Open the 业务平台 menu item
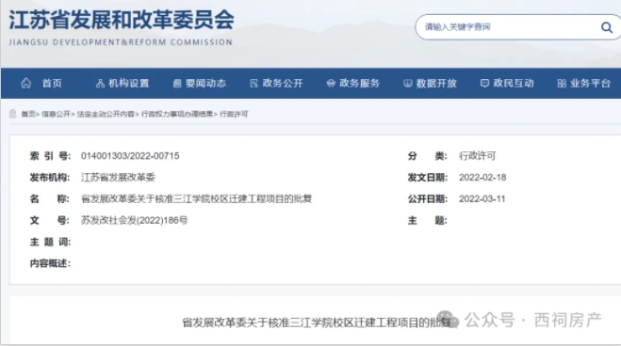The image size is (621, 346). pos(590,84)
